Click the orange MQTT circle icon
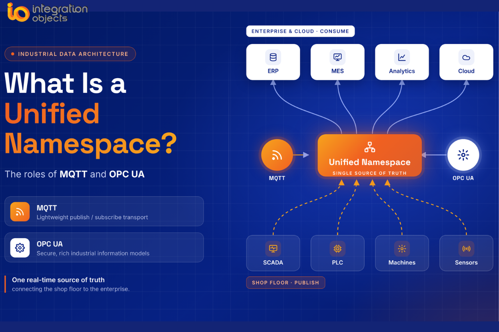Screen dimensions: 499x332 pyautogui.click(x=277, y=155)
